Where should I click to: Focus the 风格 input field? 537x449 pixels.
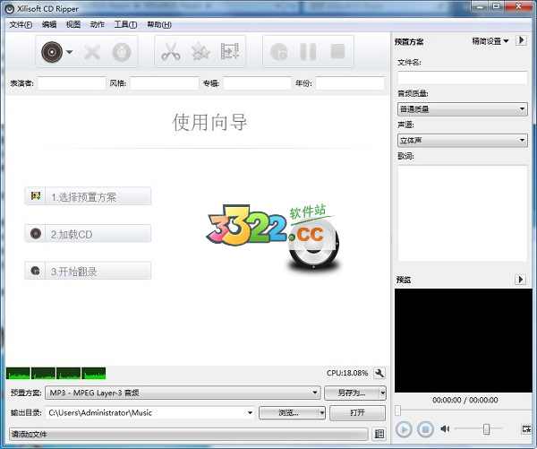point(164,83)
